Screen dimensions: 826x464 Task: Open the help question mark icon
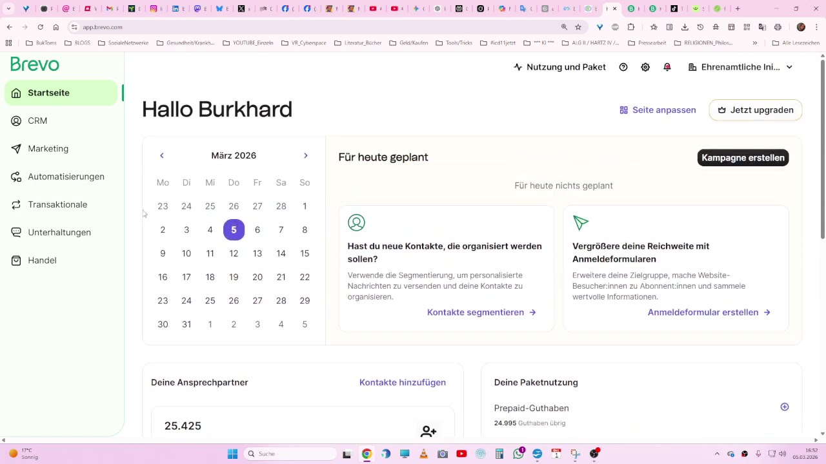click(623, 67)
